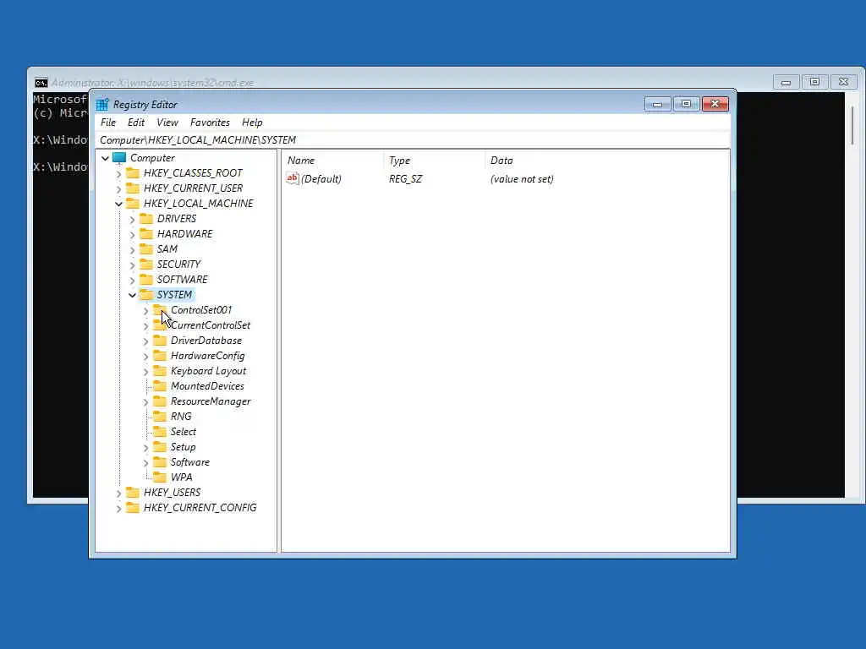Image resolution: width=866 pixels, height=649 pixels.
Task: Click the SAM folder icon
Action: coord(146,249)
